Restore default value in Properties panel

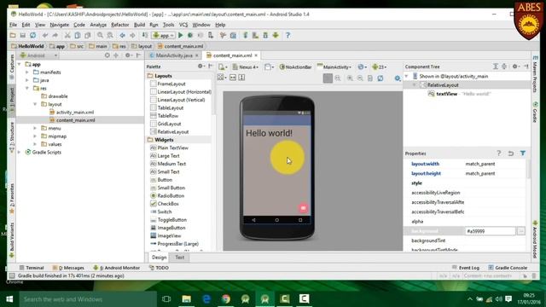(x=510, y=153)
